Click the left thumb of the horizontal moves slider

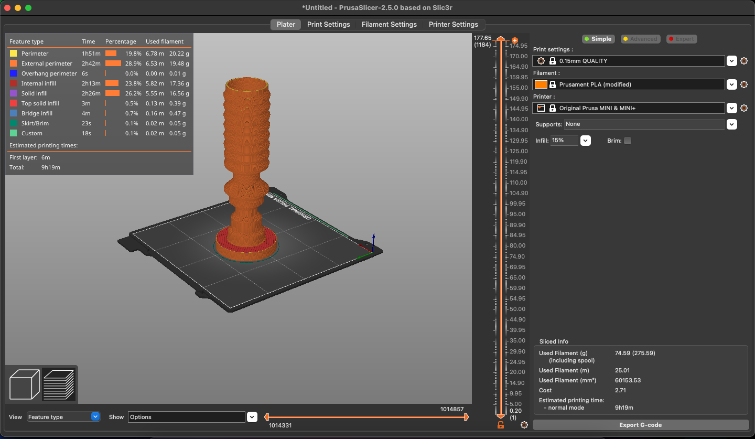(x=266, y=417)
